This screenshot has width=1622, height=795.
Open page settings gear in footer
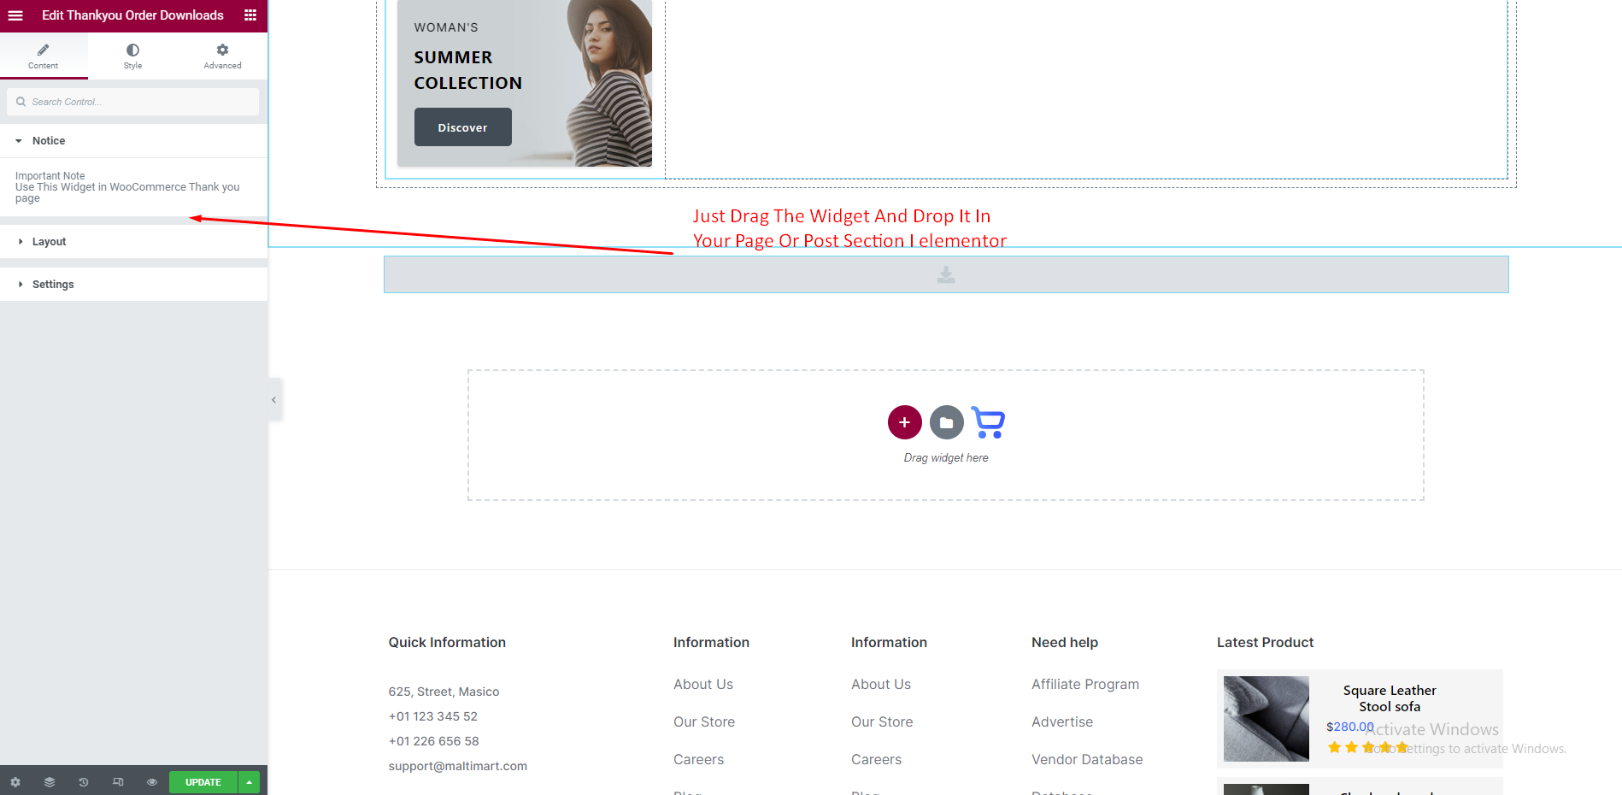(x=15, y=782)
